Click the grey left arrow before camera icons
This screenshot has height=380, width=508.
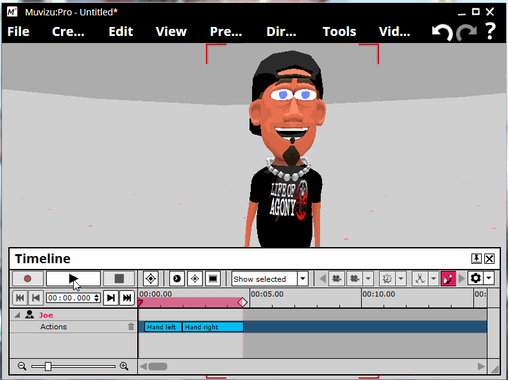[x=323, y=279]
